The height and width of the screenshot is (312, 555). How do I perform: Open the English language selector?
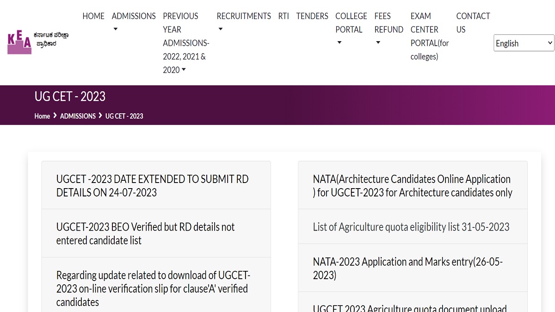pyautogui.click(x=524, y=43)
